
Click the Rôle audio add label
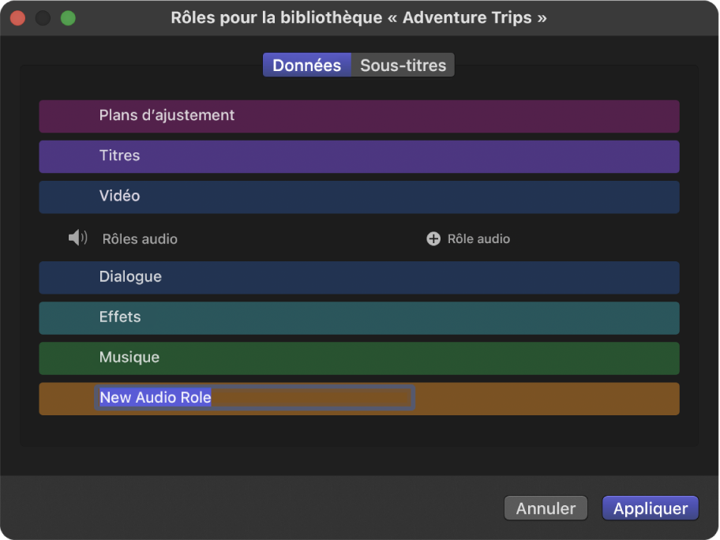[478, 238]
